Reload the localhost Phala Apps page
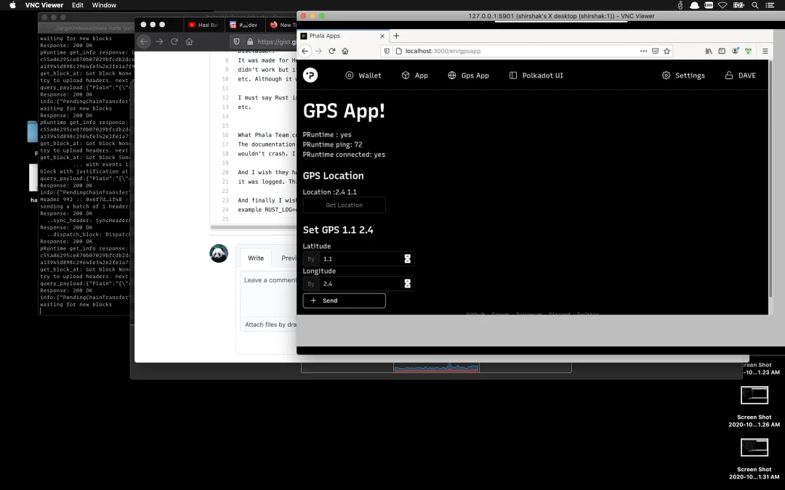 [332, 51]
